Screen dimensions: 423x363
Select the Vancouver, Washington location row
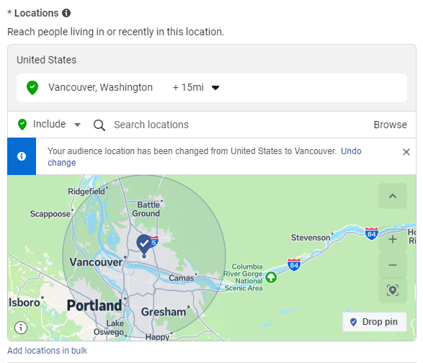click(212, 88)
